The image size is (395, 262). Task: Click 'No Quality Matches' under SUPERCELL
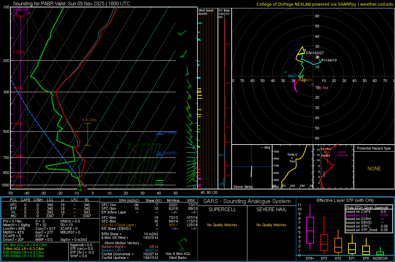(222, 225)
